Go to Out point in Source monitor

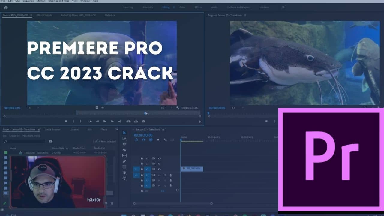pyautogui.click(x=119, y=121)
